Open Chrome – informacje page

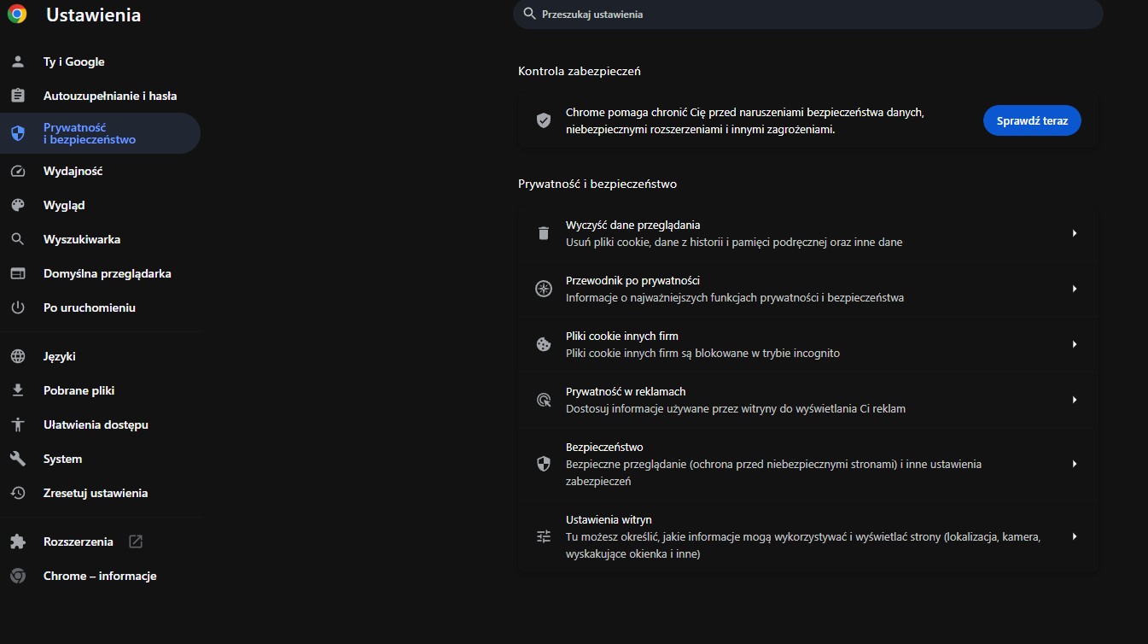coord(99,576)
